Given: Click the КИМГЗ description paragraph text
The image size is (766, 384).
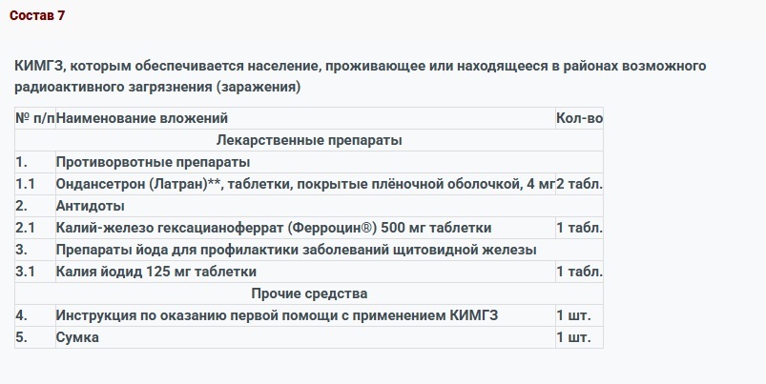Looking at the screenshot, I should click(360, 76).
